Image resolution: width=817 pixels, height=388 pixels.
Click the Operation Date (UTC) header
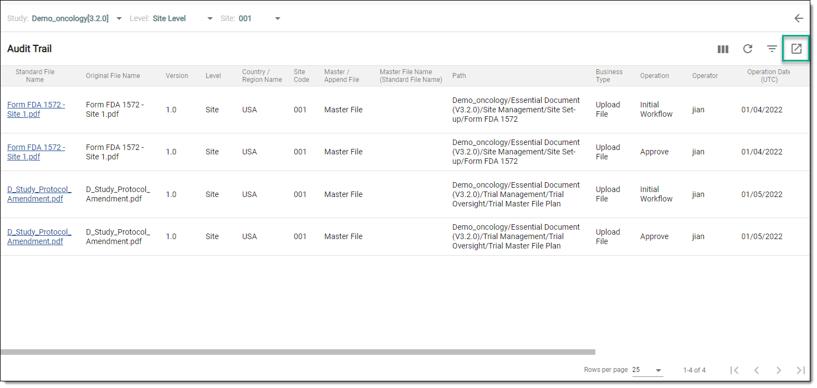[769, 76]
